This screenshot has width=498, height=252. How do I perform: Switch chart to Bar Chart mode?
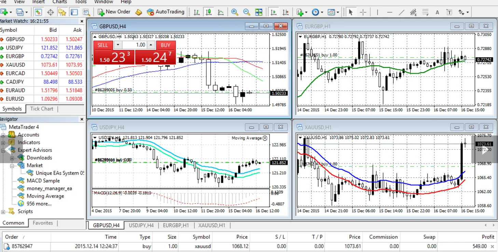(196, 12)
